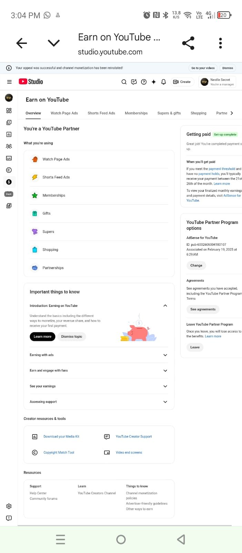242x553 pixels.
Task: Click the notifications bell icon
Action: [164, 82]
